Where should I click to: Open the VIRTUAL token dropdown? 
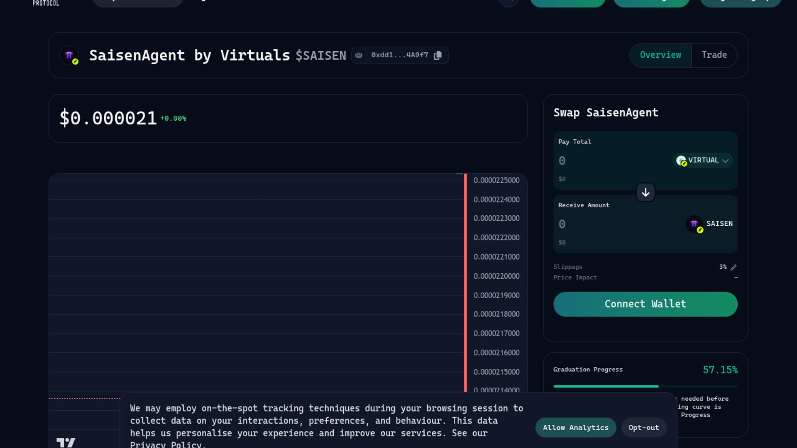point(702,161)
